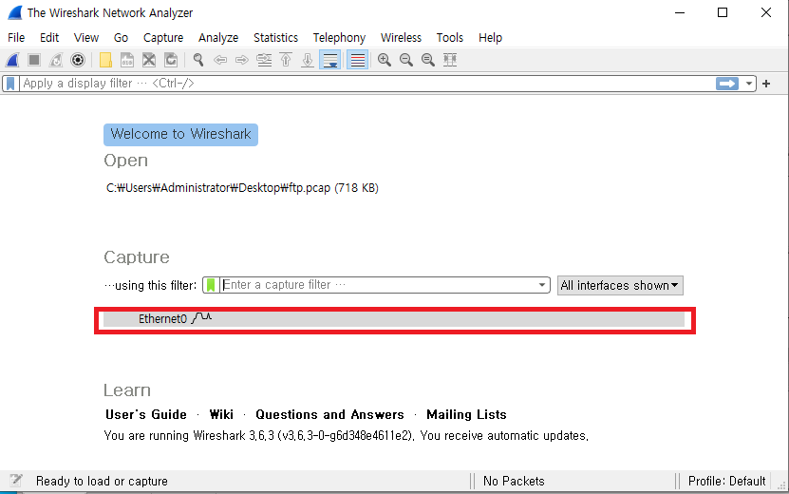Go to previous packet arrow icon
The width and height of the screenshot is (789, 494).
(x=220, y=60)
